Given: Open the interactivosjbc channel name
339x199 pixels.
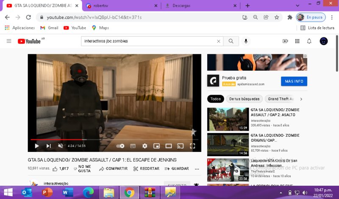Looking at the screenshot, I should (x=56, y=183).
